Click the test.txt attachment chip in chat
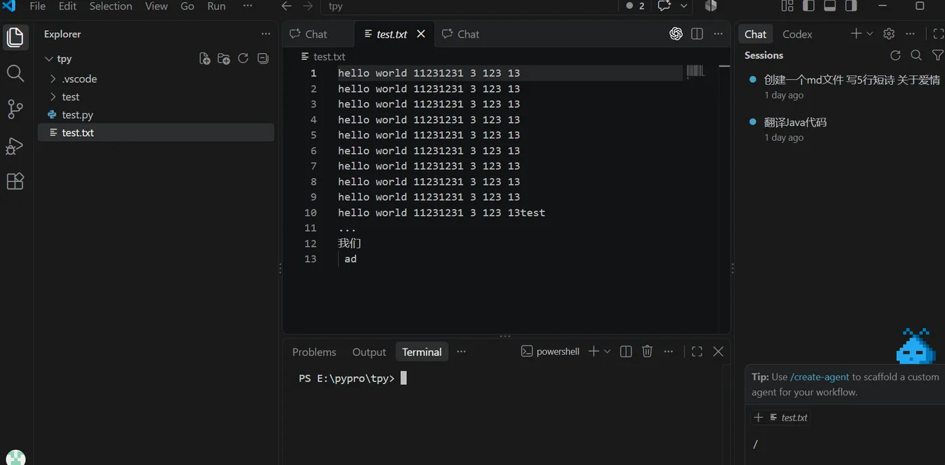 [788, 418]
